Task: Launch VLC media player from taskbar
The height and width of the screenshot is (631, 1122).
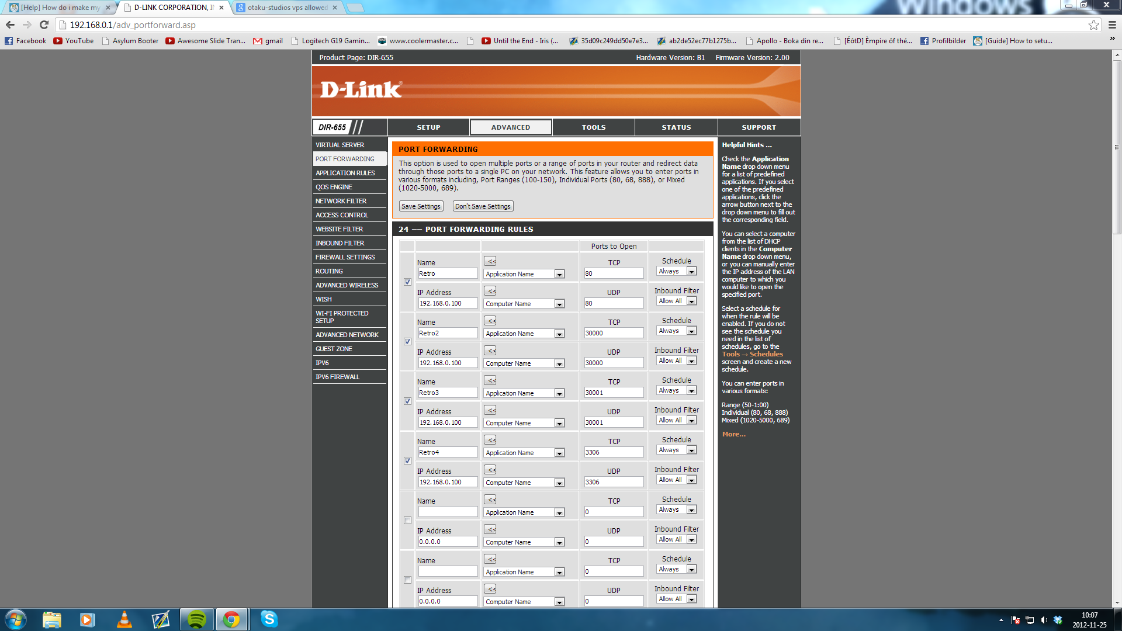Action: coord(124,619)
